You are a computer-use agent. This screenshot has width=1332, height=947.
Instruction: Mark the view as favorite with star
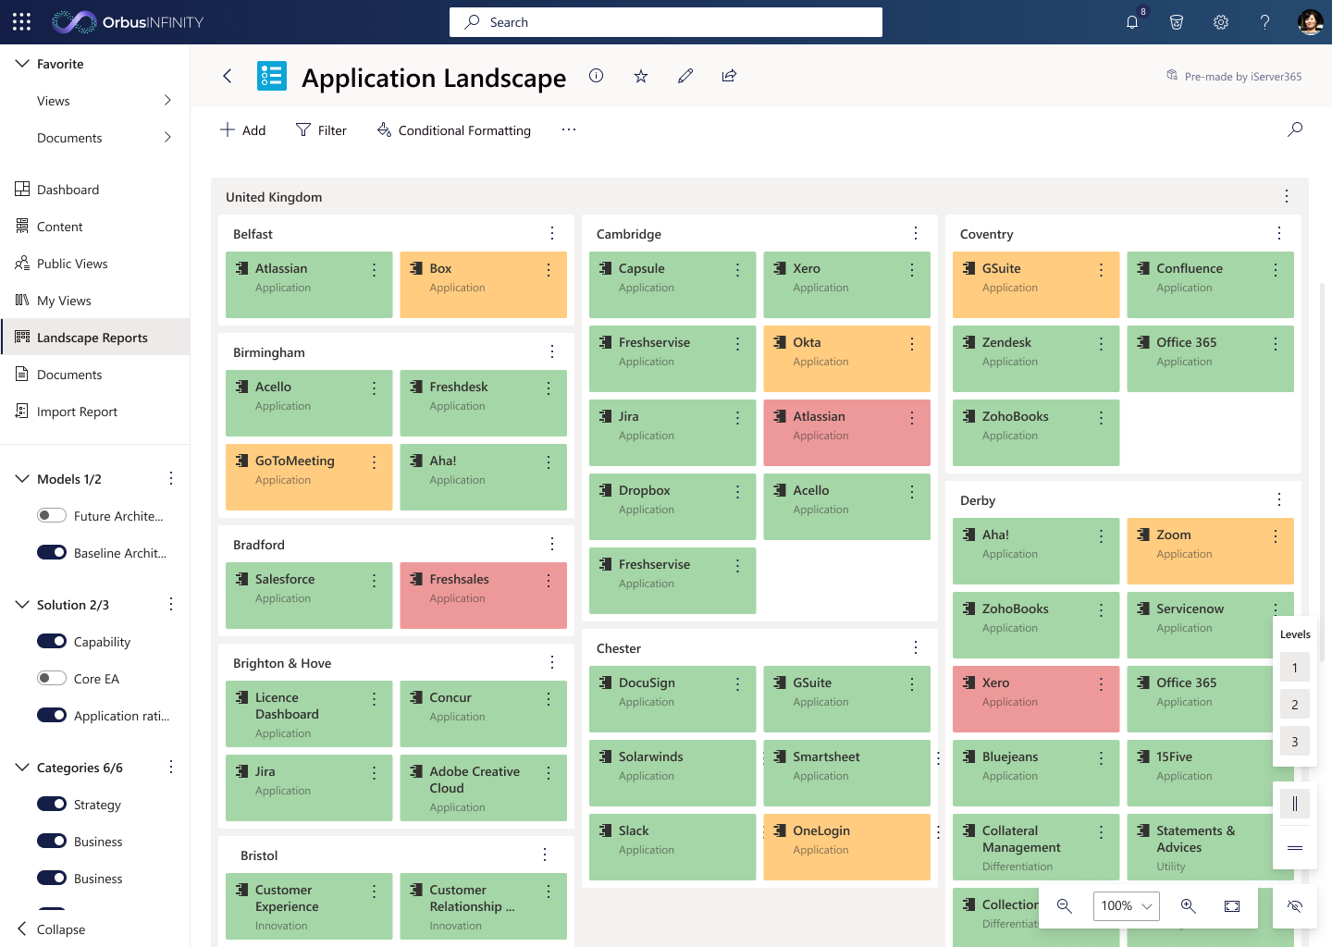tap(641, 76)
